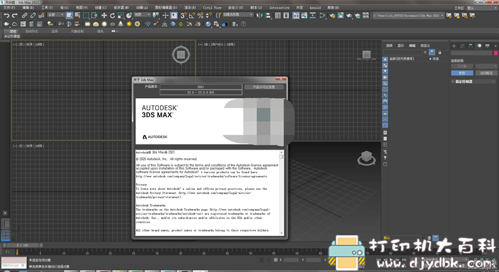Image resolution: width=499 pixels, height=272 pixels.
Task: Toggle Angle Snap in main toolbar
Action: click(x=192, y=15)
